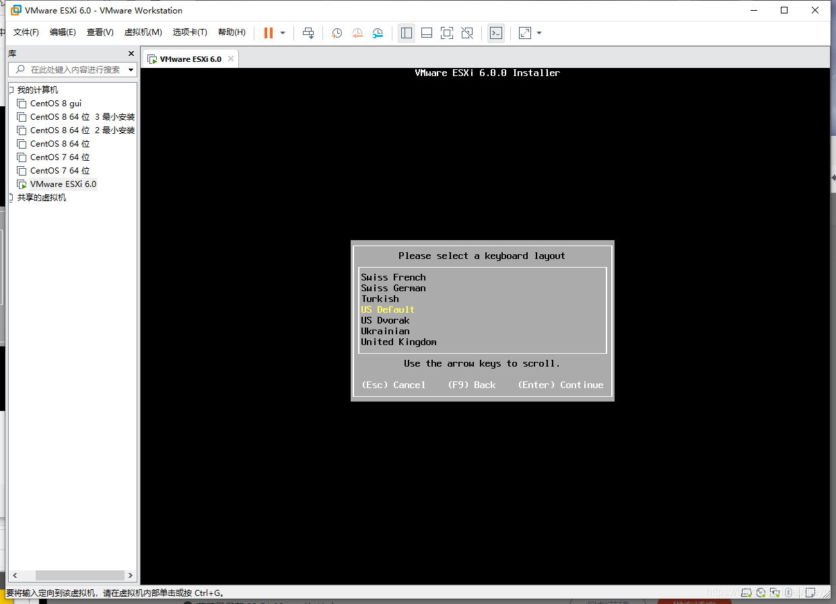Click (F9) Back in installer dialog

click(x=471, y=385)
